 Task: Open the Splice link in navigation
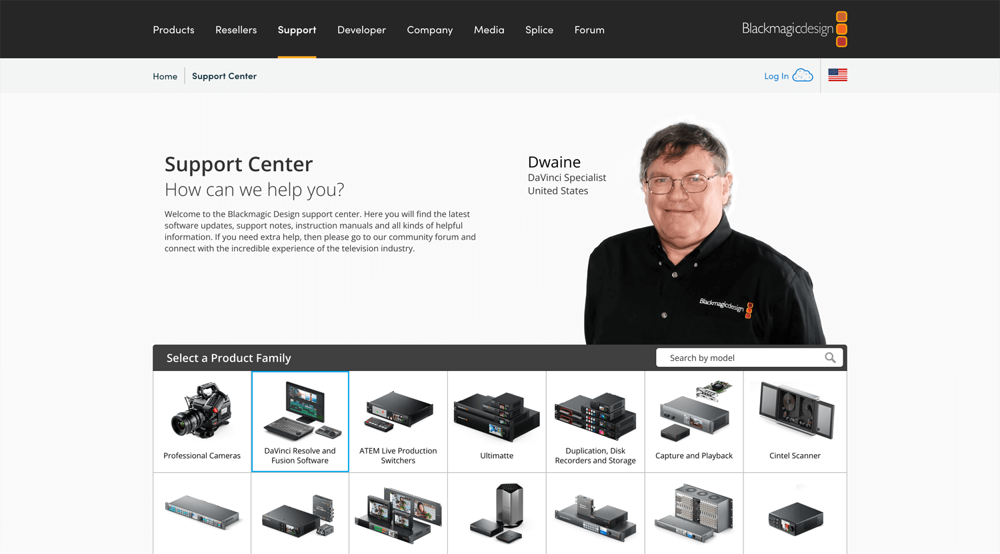coord(539,29)
